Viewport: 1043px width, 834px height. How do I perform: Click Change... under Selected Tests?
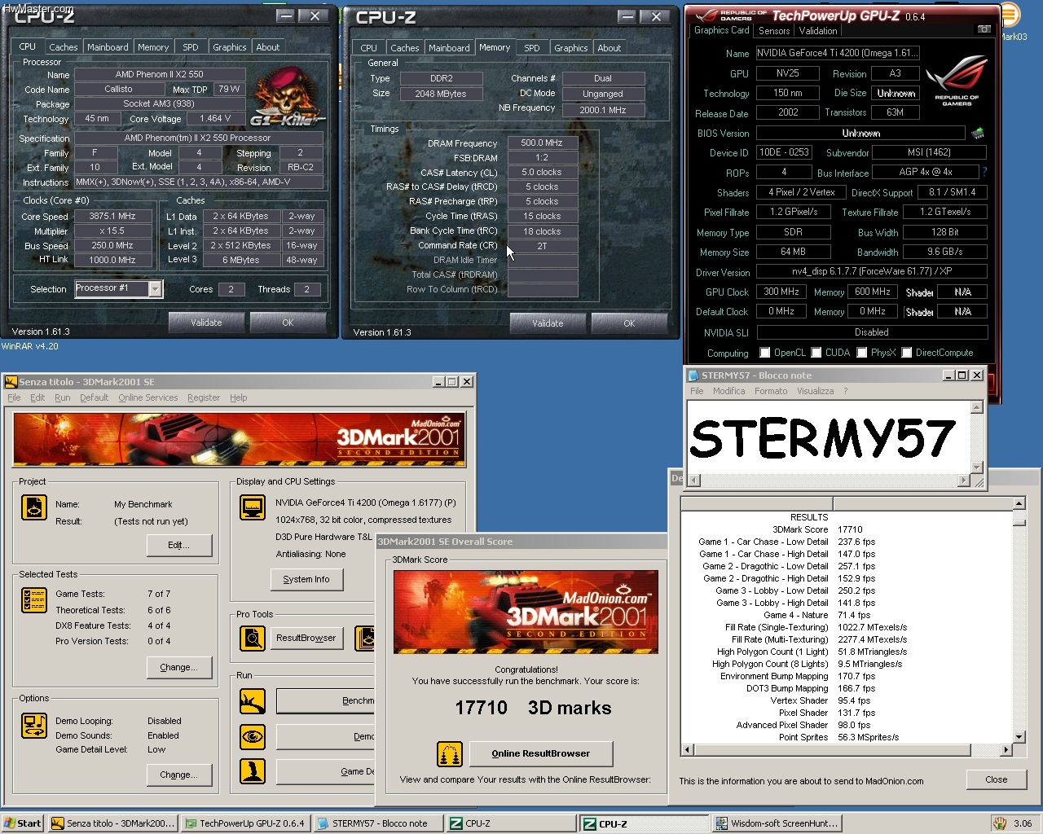tap(178, 667)
